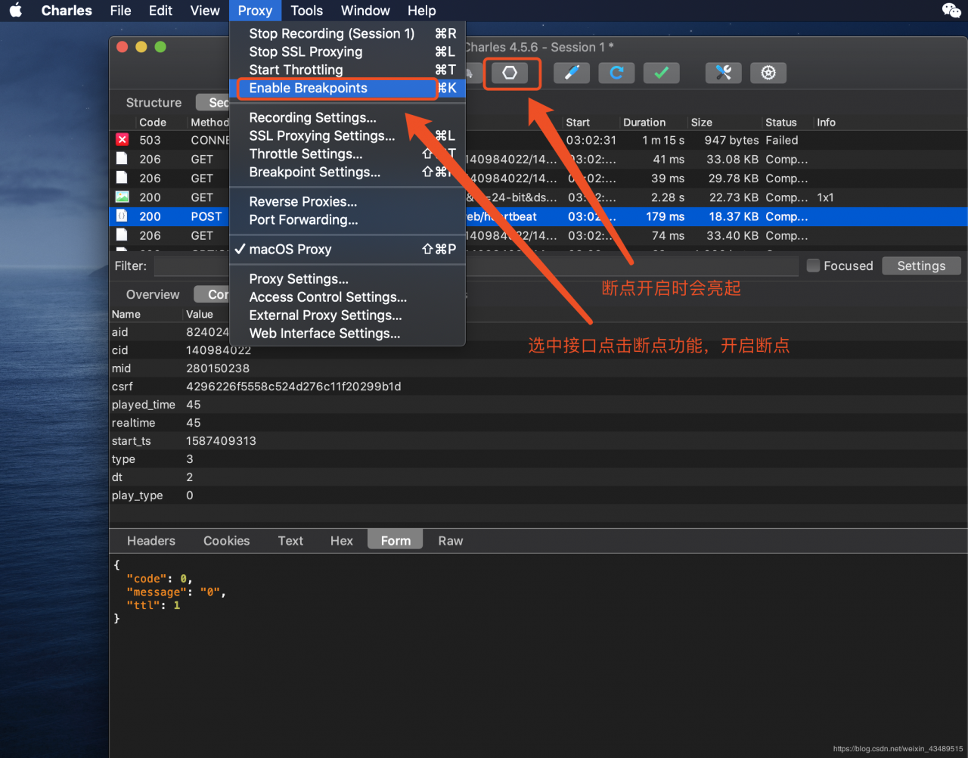Open the settings gear toolbar icon
This screenshot has width=968, height=758.
[768, 73]
